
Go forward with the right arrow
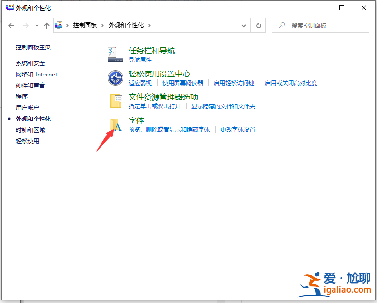[x=26, y=26]
